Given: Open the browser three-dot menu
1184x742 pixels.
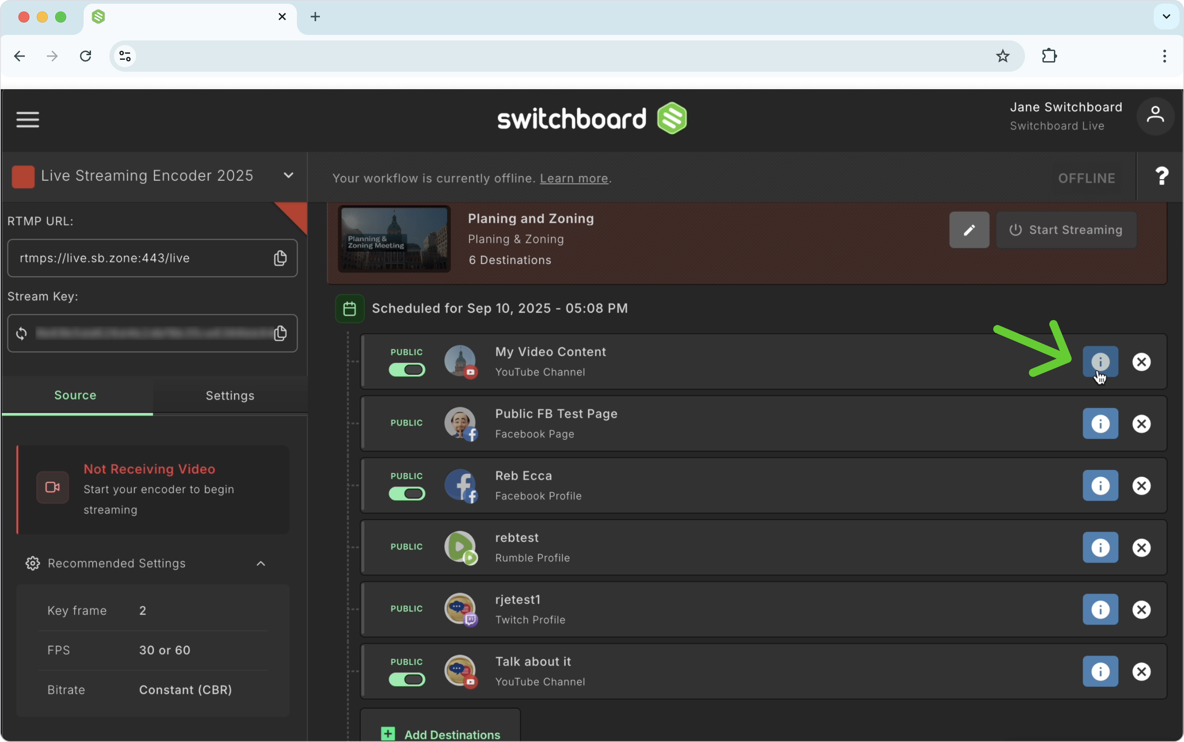Looking at the screenshot, I should click(1164, 56).
